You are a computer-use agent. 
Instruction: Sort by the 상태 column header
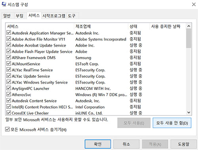tap(139, 27)
